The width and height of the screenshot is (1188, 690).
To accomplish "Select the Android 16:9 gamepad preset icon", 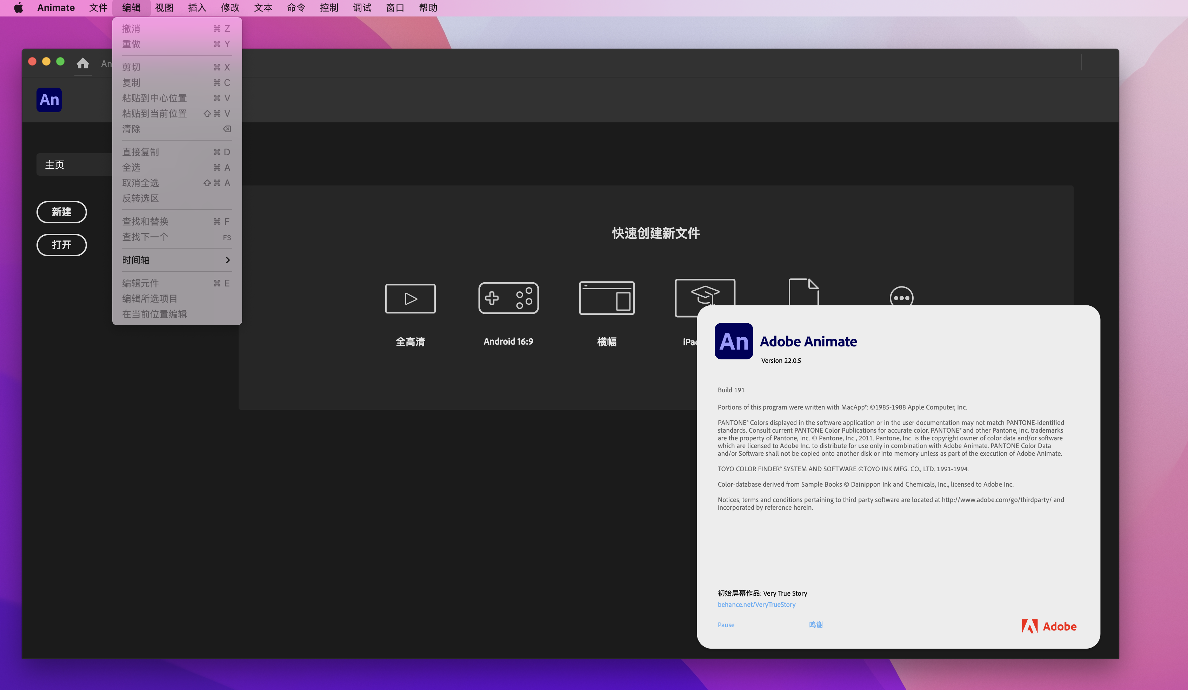I will pyautogui.click(x=508, y=298).
